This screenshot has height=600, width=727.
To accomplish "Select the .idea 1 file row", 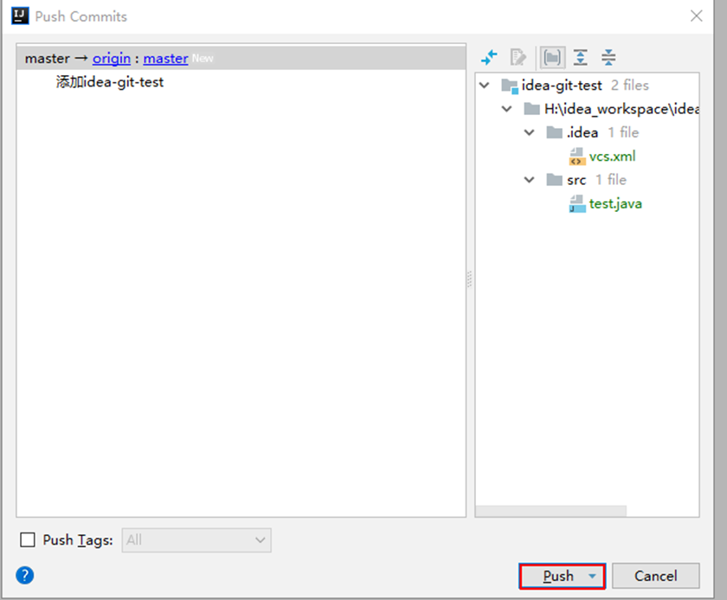I will 587,132.
